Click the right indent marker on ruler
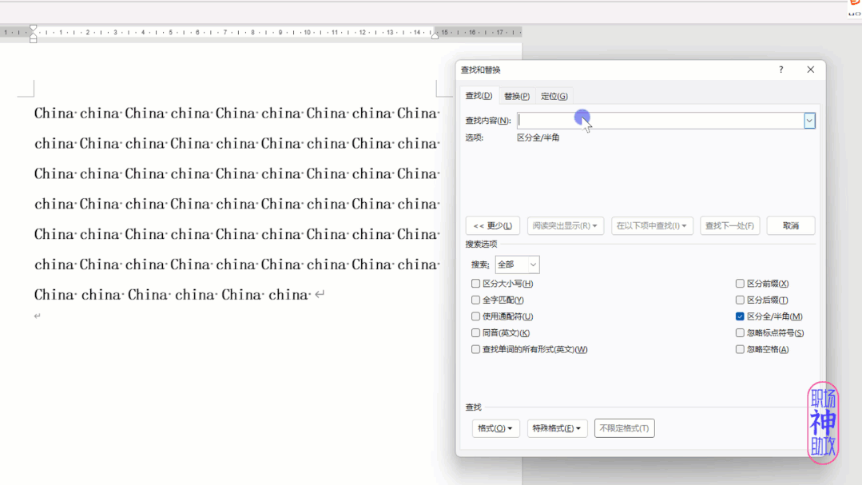Image resolution: width=862 pixels, height=485 pixels. (435, 36)
